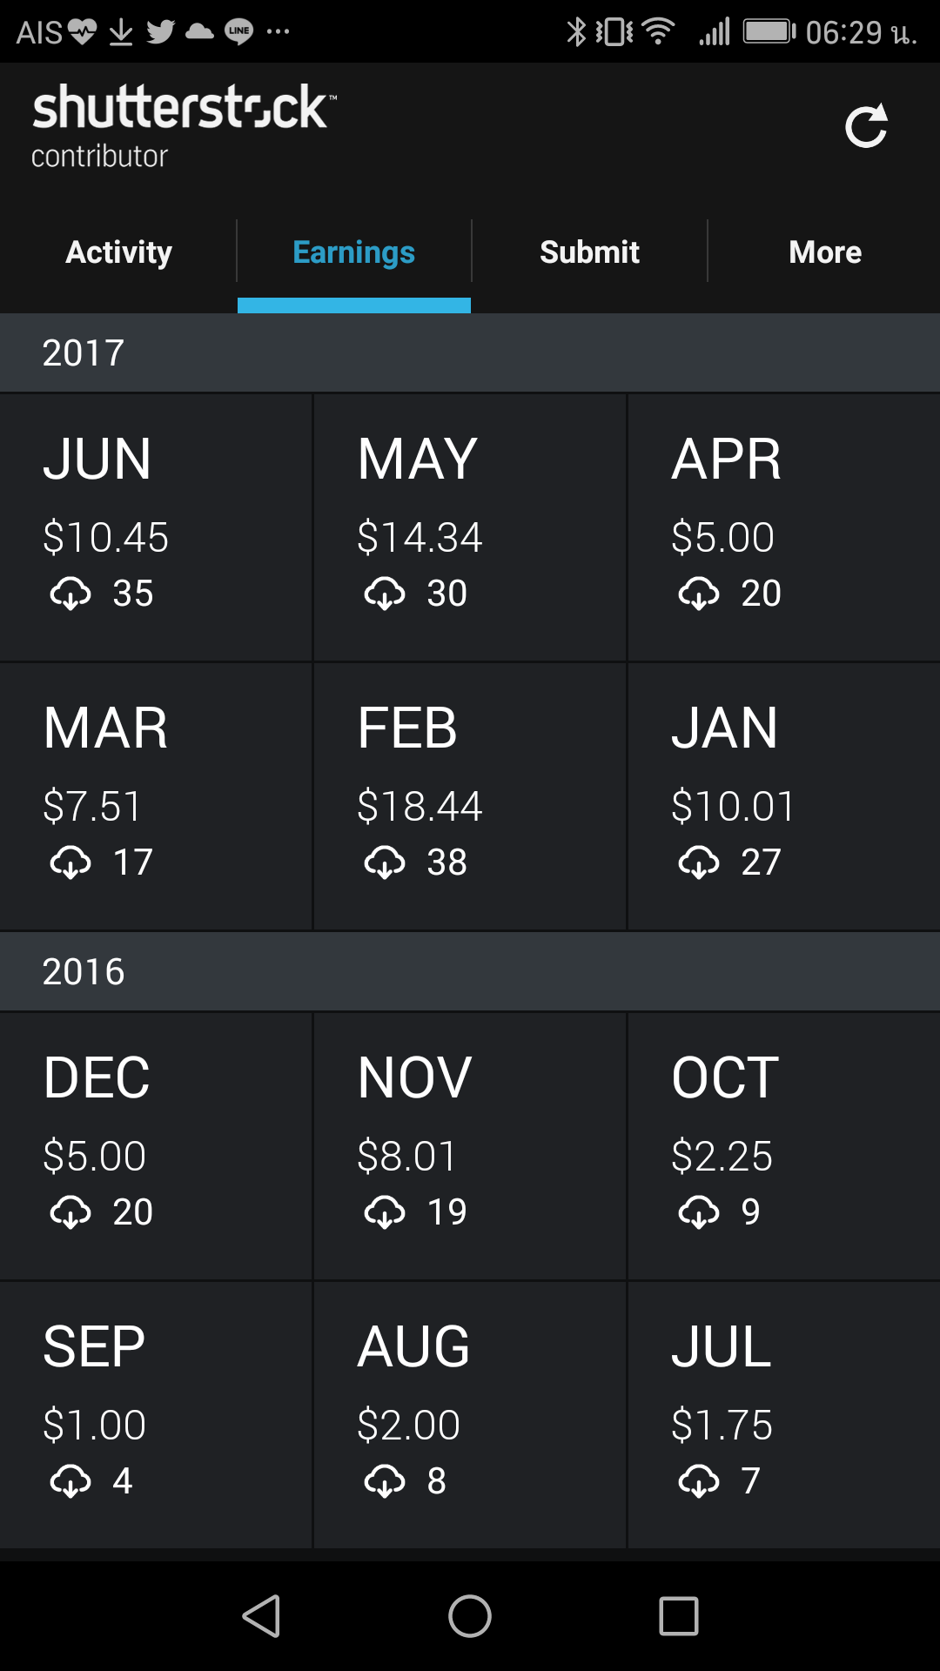940x1671 pixels.
Task: Open APR earnings tile
Action: 783,527
